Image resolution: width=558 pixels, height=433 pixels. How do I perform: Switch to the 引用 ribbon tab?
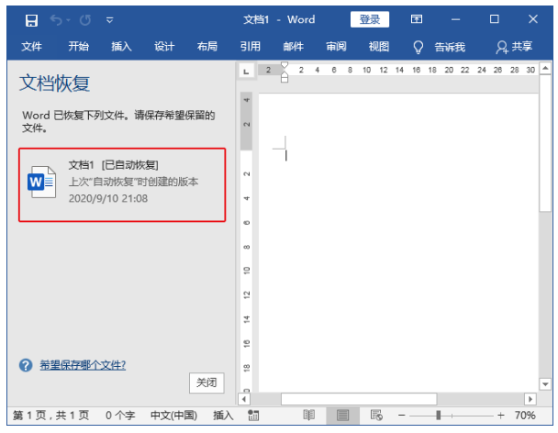point(250,46)
